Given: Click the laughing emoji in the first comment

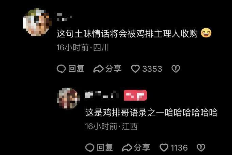Looking at the screenshot, I should 206,33.
